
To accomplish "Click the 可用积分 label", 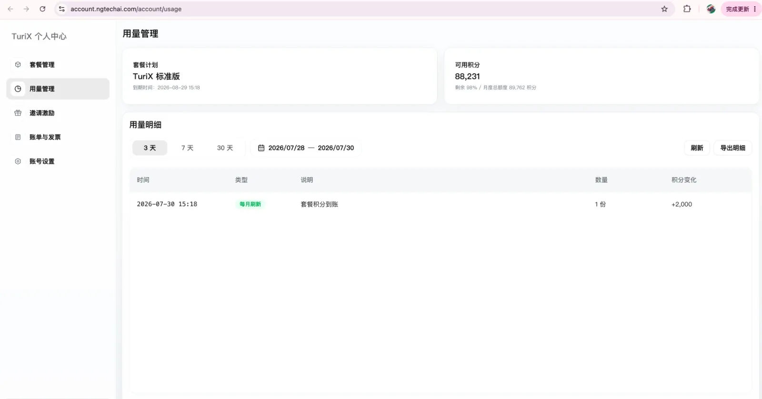I will click(467, 65).
